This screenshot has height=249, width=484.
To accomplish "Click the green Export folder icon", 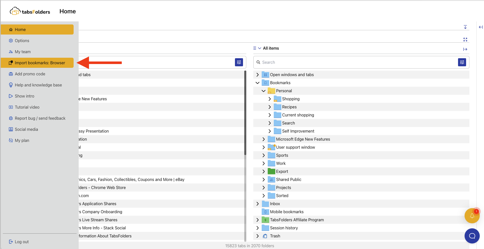I will pos(271,171).
